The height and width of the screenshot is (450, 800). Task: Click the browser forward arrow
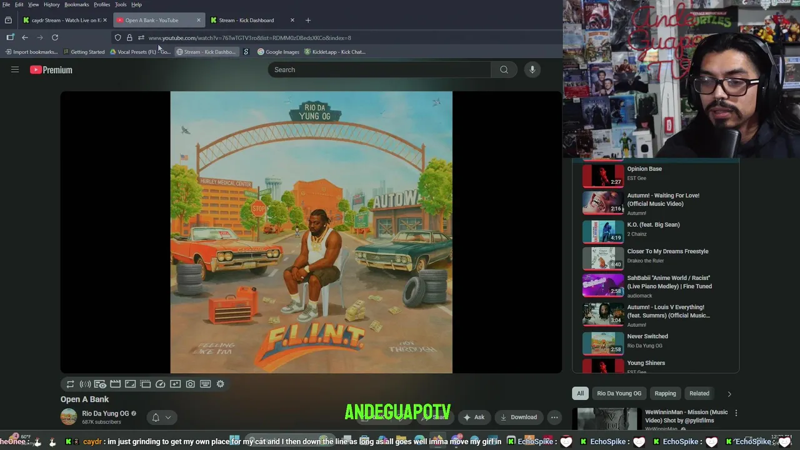click(x=40, y=37)
